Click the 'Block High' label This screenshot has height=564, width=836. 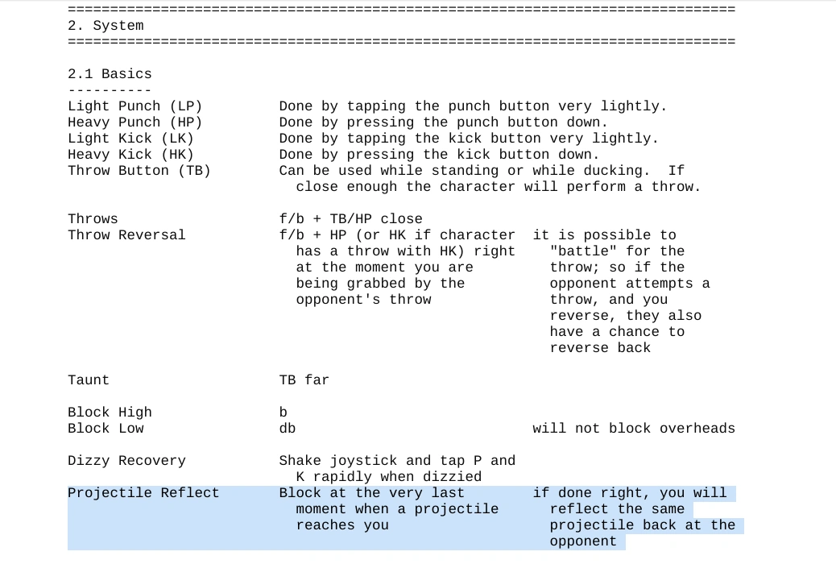110,413
